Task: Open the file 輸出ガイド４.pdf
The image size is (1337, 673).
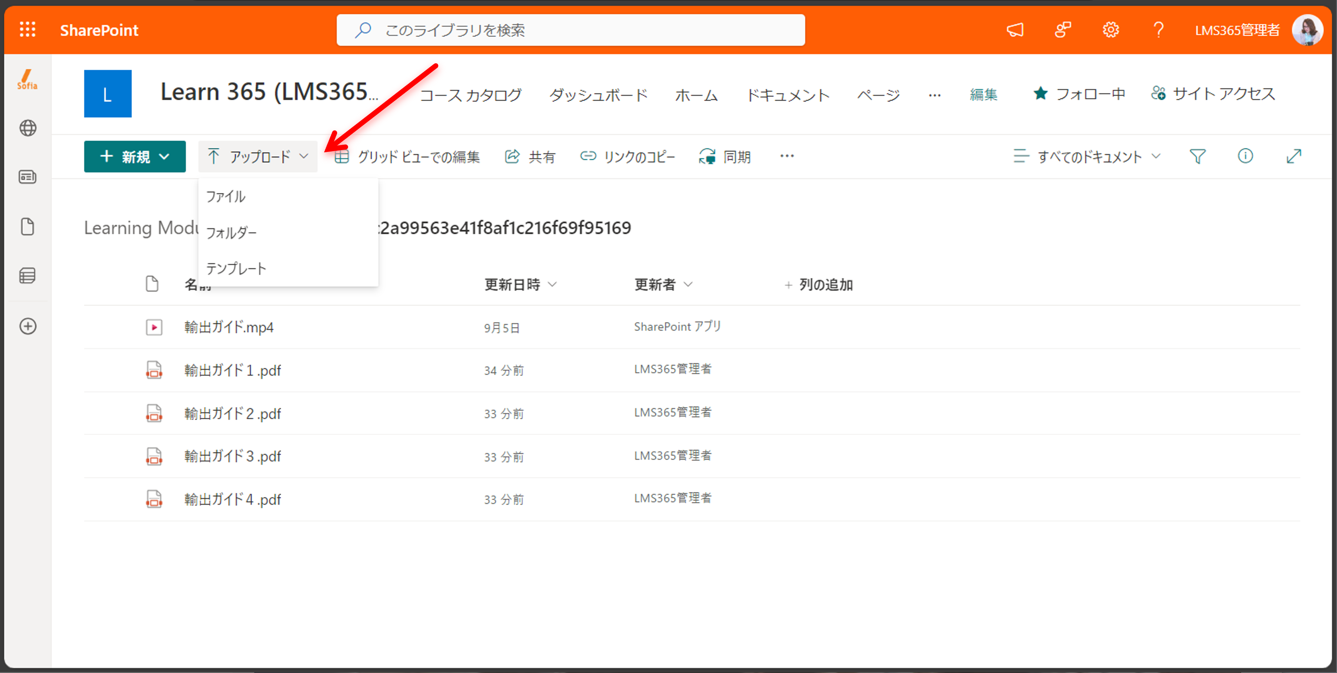Action: (x=232, y=499)
